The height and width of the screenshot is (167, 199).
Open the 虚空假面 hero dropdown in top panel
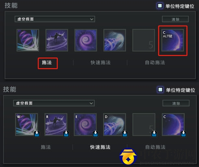[55, 19]
